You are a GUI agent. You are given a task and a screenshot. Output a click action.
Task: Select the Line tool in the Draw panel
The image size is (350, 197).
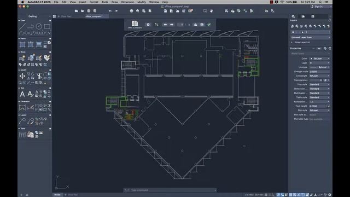pyautogui.click(x=22, y=26)
